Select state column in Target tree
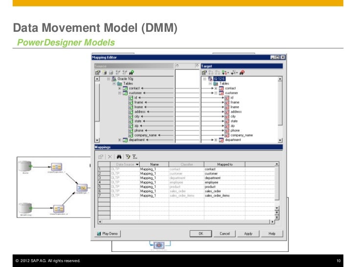Viewport: 356px width, 267px height. (234, 121)
